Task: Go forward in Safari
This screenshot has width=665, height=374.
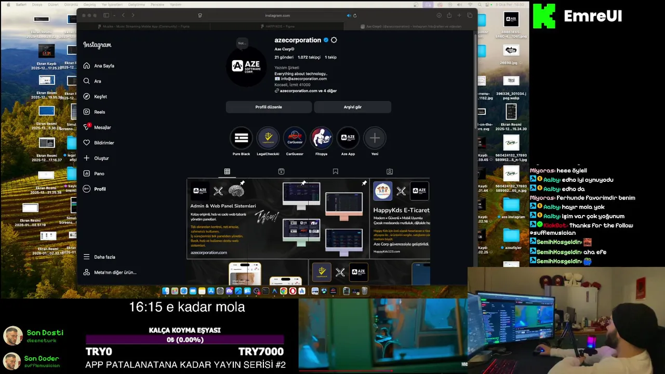Action: [133, 16]
